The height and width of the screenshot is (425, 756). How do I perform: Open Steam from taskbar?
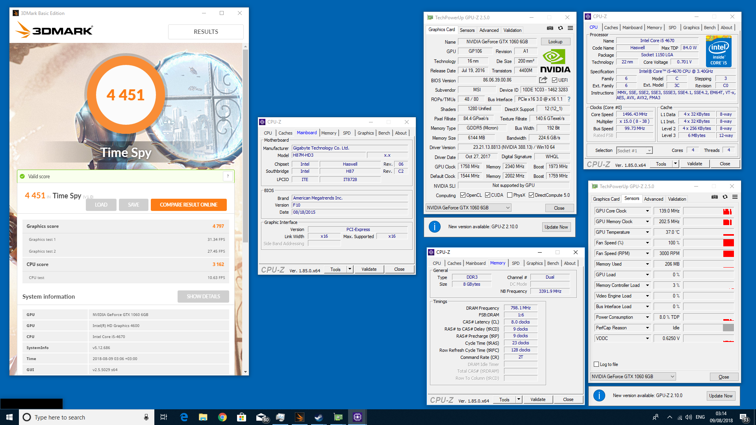click(x=319, y=417)
